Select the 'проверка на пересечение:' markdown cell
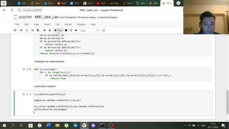229x129 pixels. 49,61
